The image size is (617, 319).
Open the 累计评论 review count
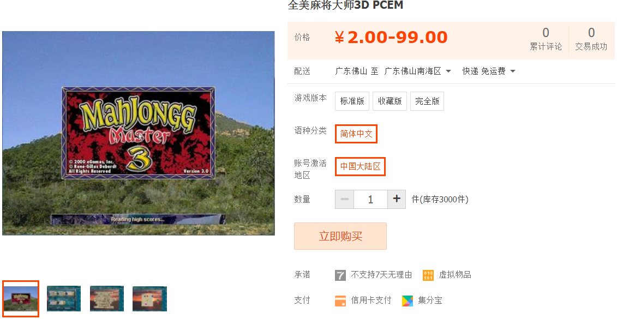click(x=546, y=39)
